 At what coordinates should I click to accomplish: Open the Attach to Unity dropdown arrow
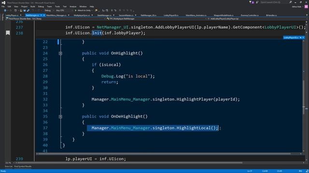pos(92,11)
